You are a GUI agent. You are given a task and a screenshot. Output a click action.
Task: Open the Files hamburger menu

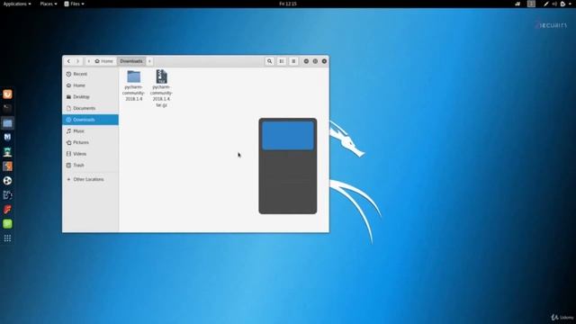pyautogui.click(x=293, y=61)
